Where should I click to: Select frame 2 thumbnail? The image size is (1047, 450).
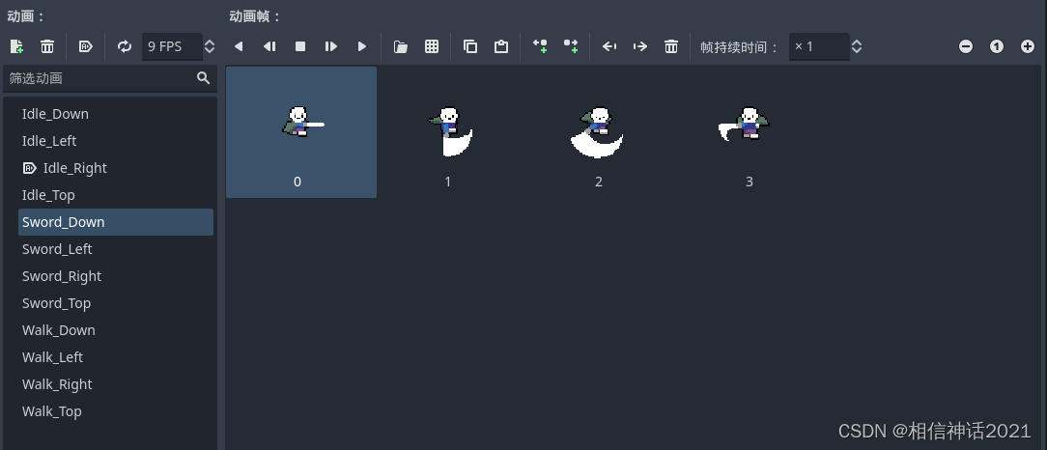click(603, 132)
